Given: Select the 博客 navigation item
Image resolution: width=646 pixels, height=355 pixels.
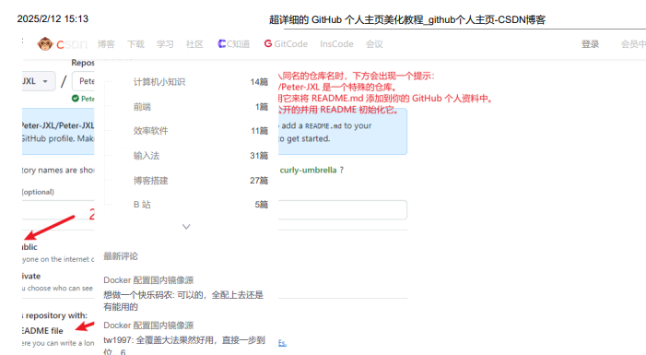Looking at the screenshot, I should tap(106, 44).
